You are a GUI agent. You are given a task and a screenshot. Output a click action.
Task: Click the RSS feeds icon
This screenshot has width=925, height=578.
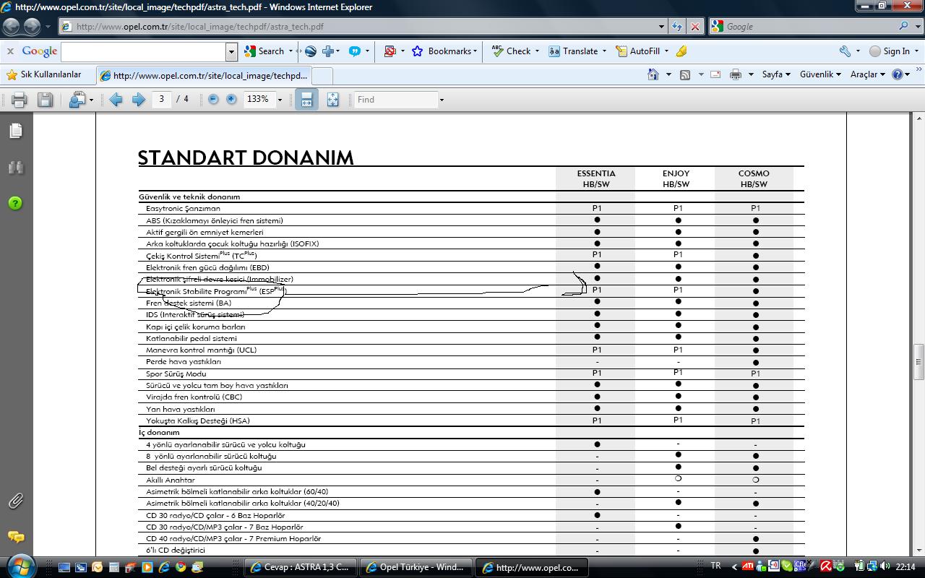point(685,74)
